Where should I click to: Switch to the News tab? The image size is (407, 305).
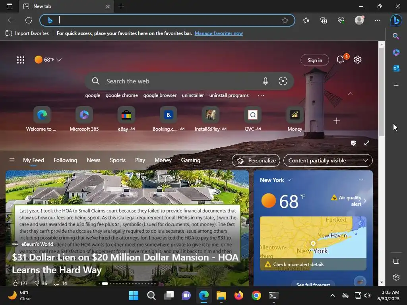pos(93,160)
